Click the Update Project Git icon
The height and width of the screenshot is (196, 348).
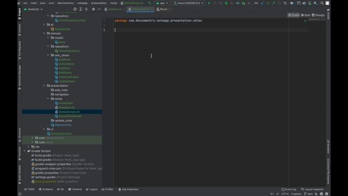pyautogui.click(x=262, y=3)
